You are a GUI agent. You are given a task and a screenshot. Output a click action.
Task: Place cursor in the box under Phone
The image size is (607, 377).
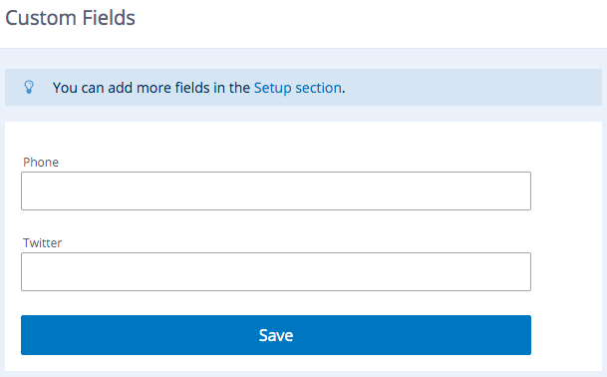pyautogui.click(x=276, y=191)
